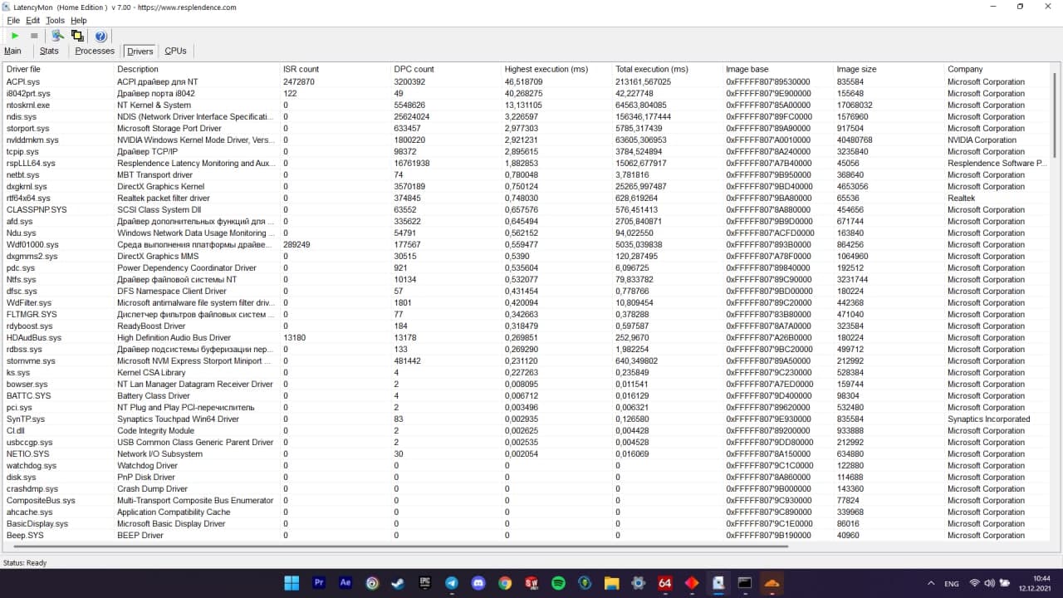1063x598 pixels.
Task: Open the File menu
Action: [x=13, y=20]
